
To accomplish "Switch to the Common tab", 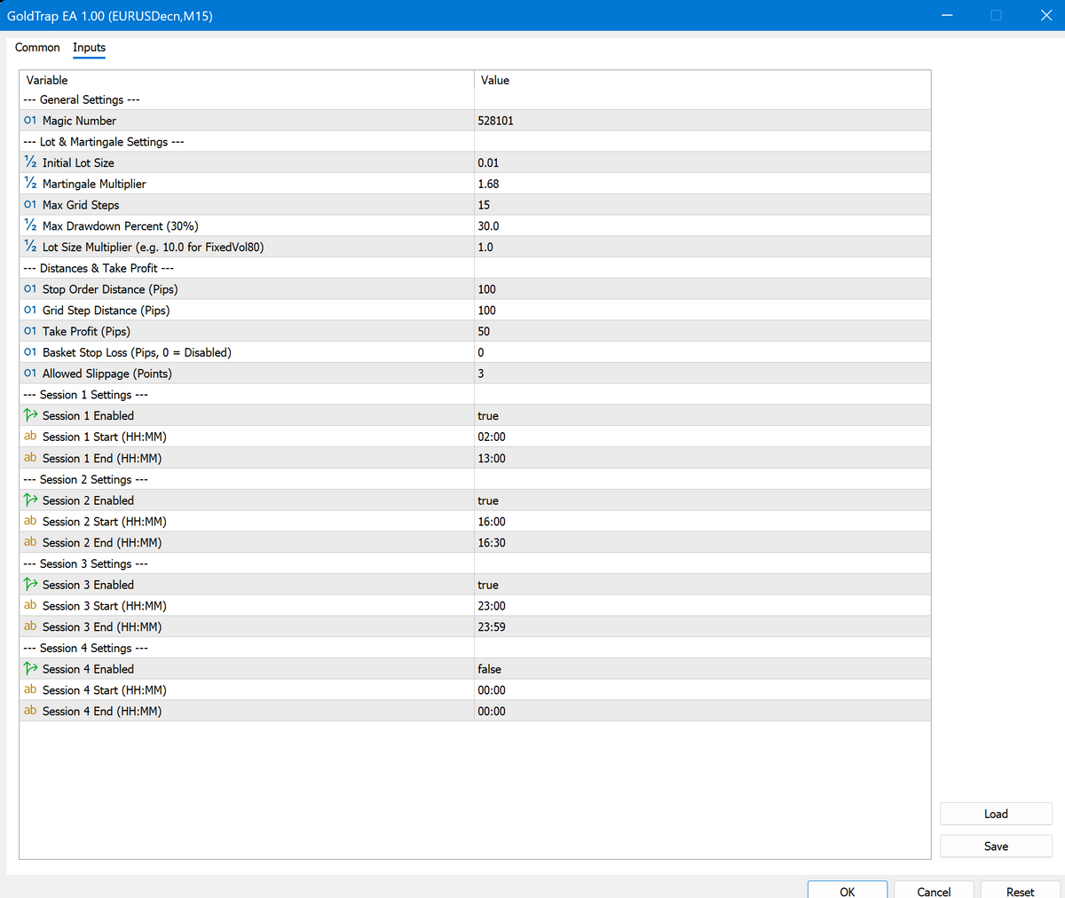I will tap(37, 48).
